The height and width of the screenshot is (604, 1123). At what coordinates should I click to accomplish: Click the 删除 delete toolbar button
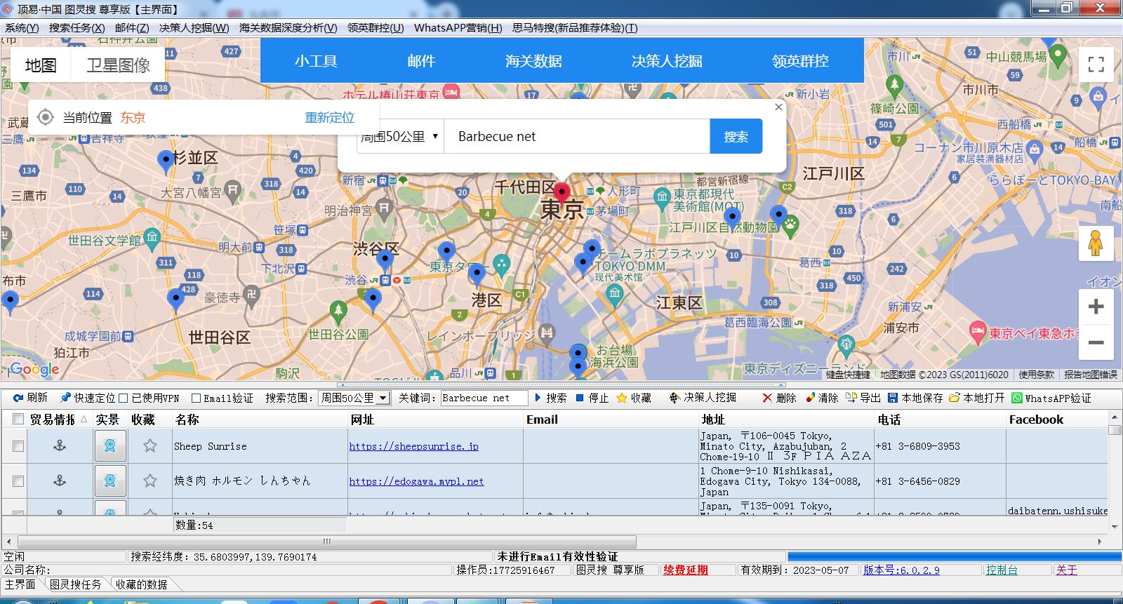(x=779, y=398)
